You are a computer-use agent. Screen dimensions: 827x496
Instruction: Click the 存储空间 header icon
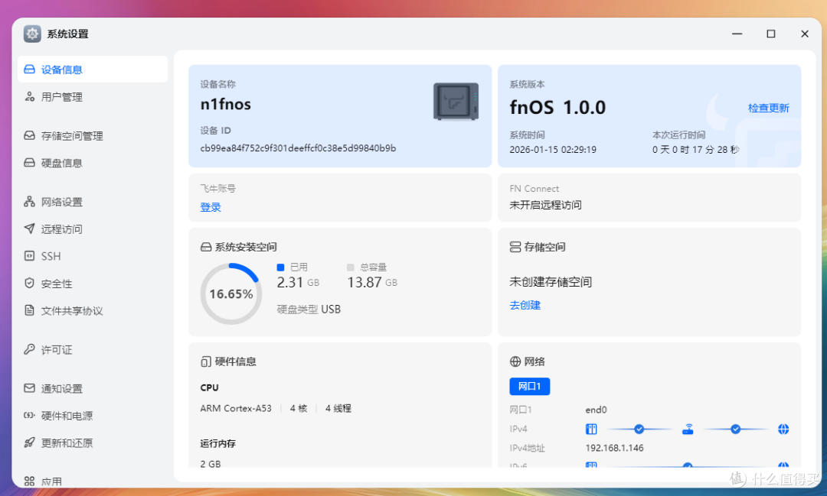[515, 247]
